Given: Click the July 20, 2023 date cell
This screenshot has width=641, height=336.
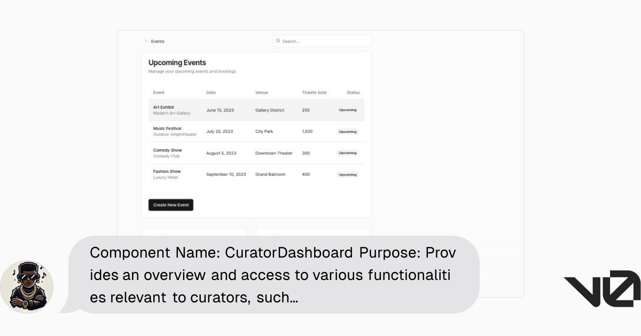Looking at the screenshot, I should coord(220,131).
